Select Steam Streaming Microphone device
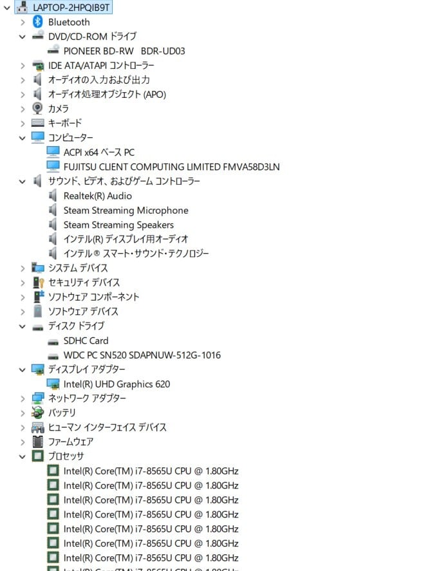Viewport: 441px width, 571px height. [x=126, y=211]
